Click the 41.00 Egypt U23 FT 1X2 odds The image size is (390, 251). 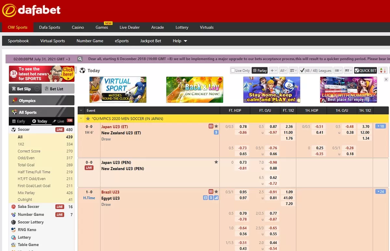tap(288, 198)
